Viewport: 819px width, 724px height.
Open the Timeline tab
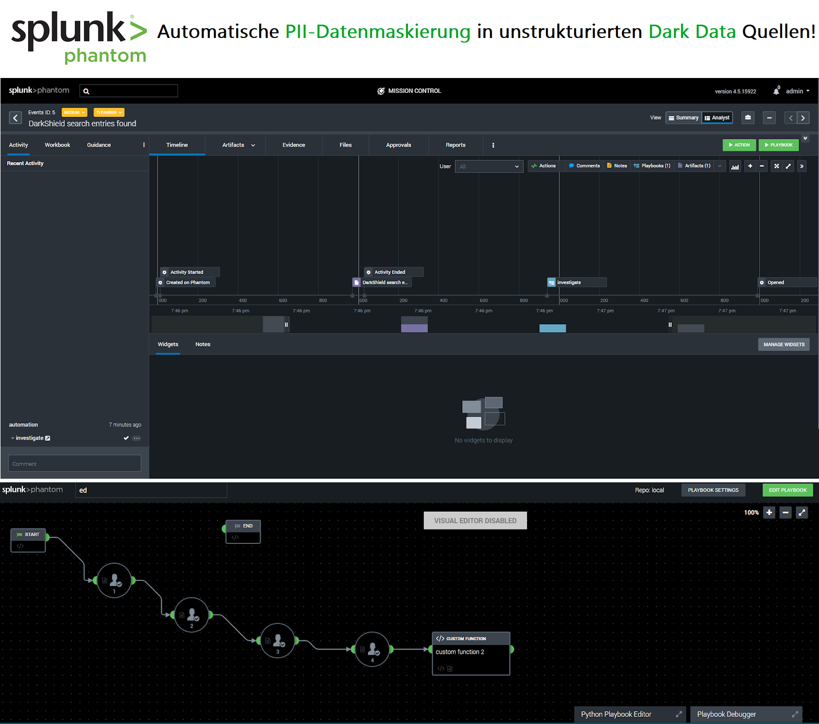(x=177, y=145)
